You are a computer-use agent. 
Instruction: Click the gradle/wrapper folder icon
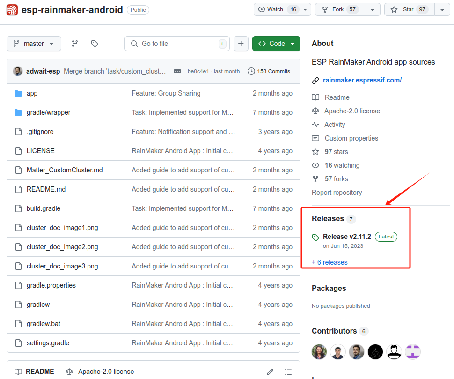[18, 112]
